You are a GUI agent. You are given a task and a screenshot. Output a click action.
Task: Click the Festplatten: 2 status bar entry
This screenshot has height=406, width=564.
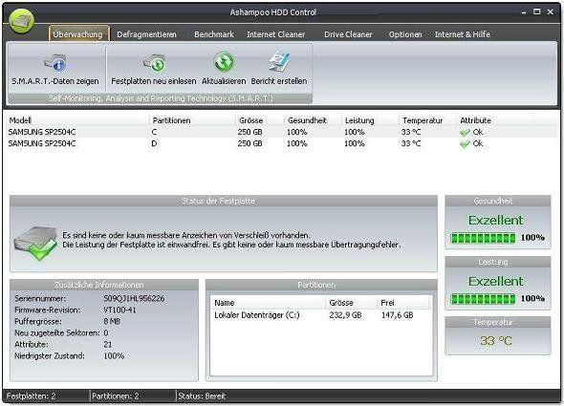coord(31,396)
